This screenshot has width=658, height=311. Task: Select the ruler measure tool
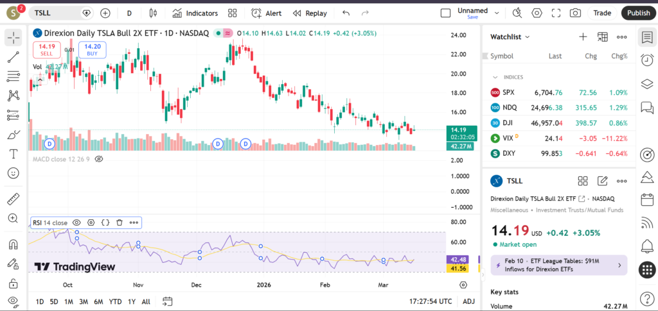click(13, 199)
